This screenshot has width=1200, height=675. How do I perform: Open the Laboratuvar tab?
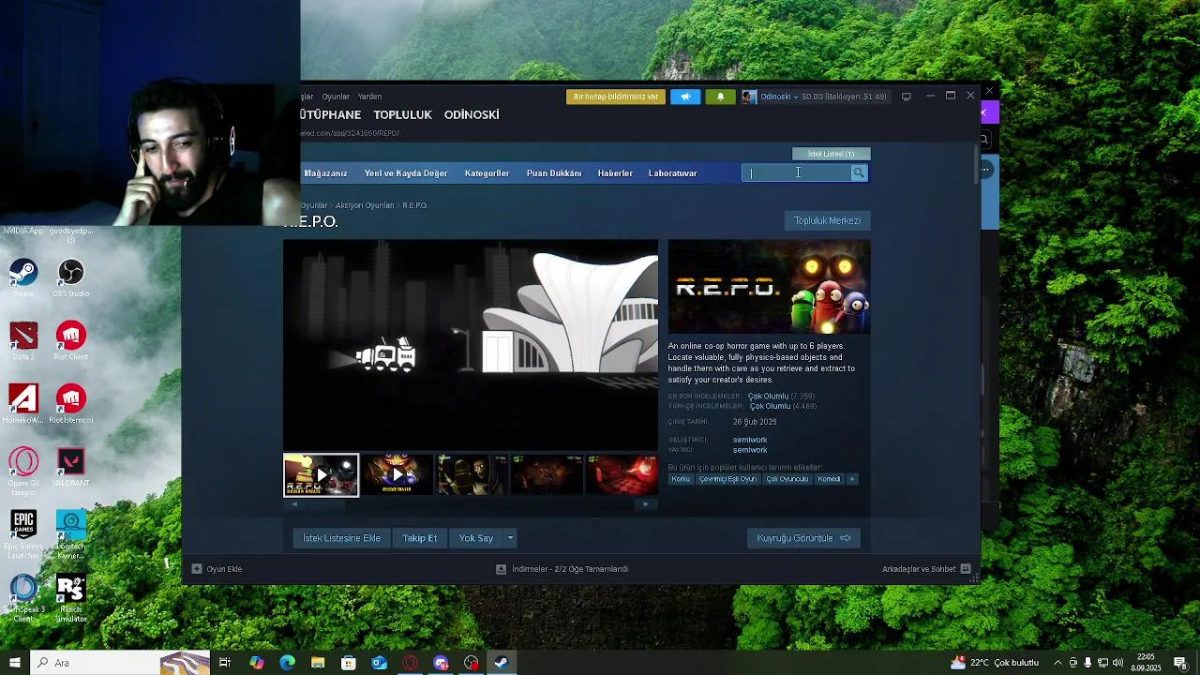[x=672, y=173]
